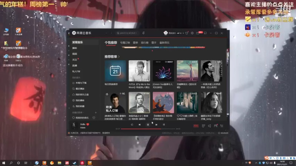Open the listen-to-identify microphone icon

[144, 33]
